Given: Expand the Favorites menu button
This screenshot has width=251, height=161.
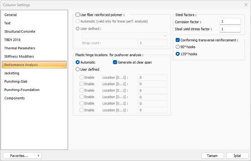Looking at the screenshot, I should pos(22,156).
